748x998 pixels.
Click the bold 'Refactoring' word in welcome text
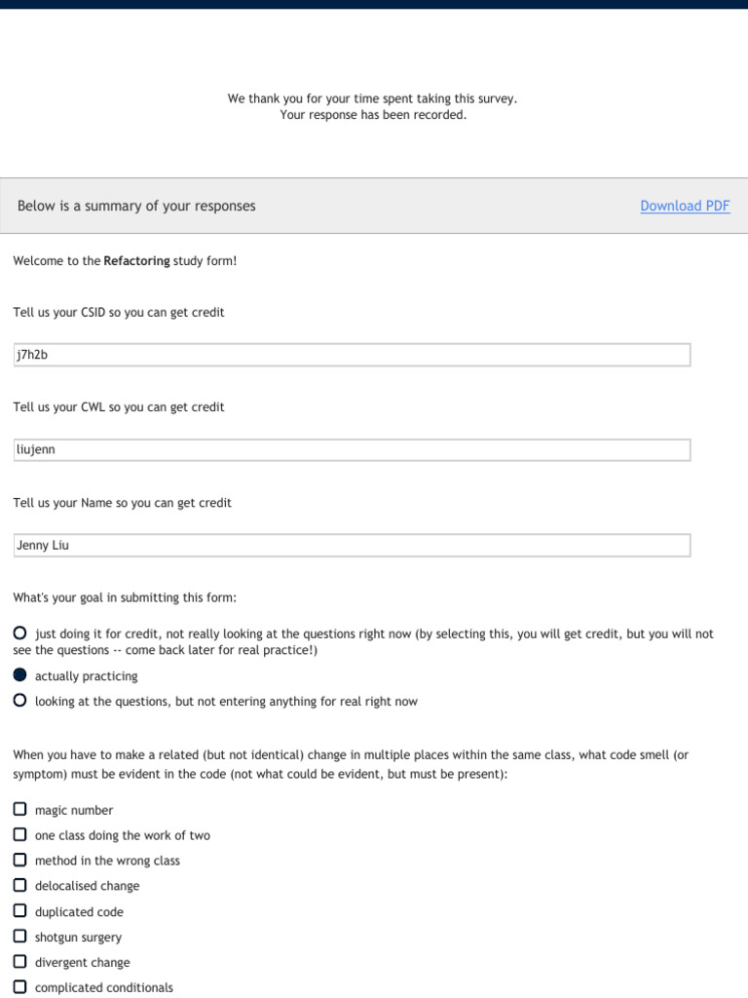tap(136, 261)
